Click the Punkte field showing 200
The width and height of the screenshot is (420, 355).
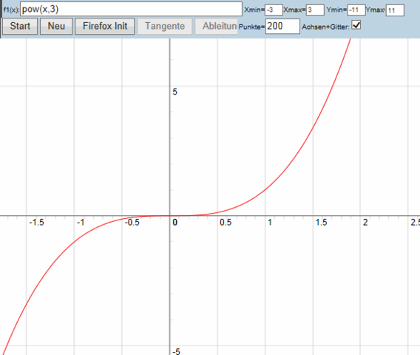click(x=282, y=27)
